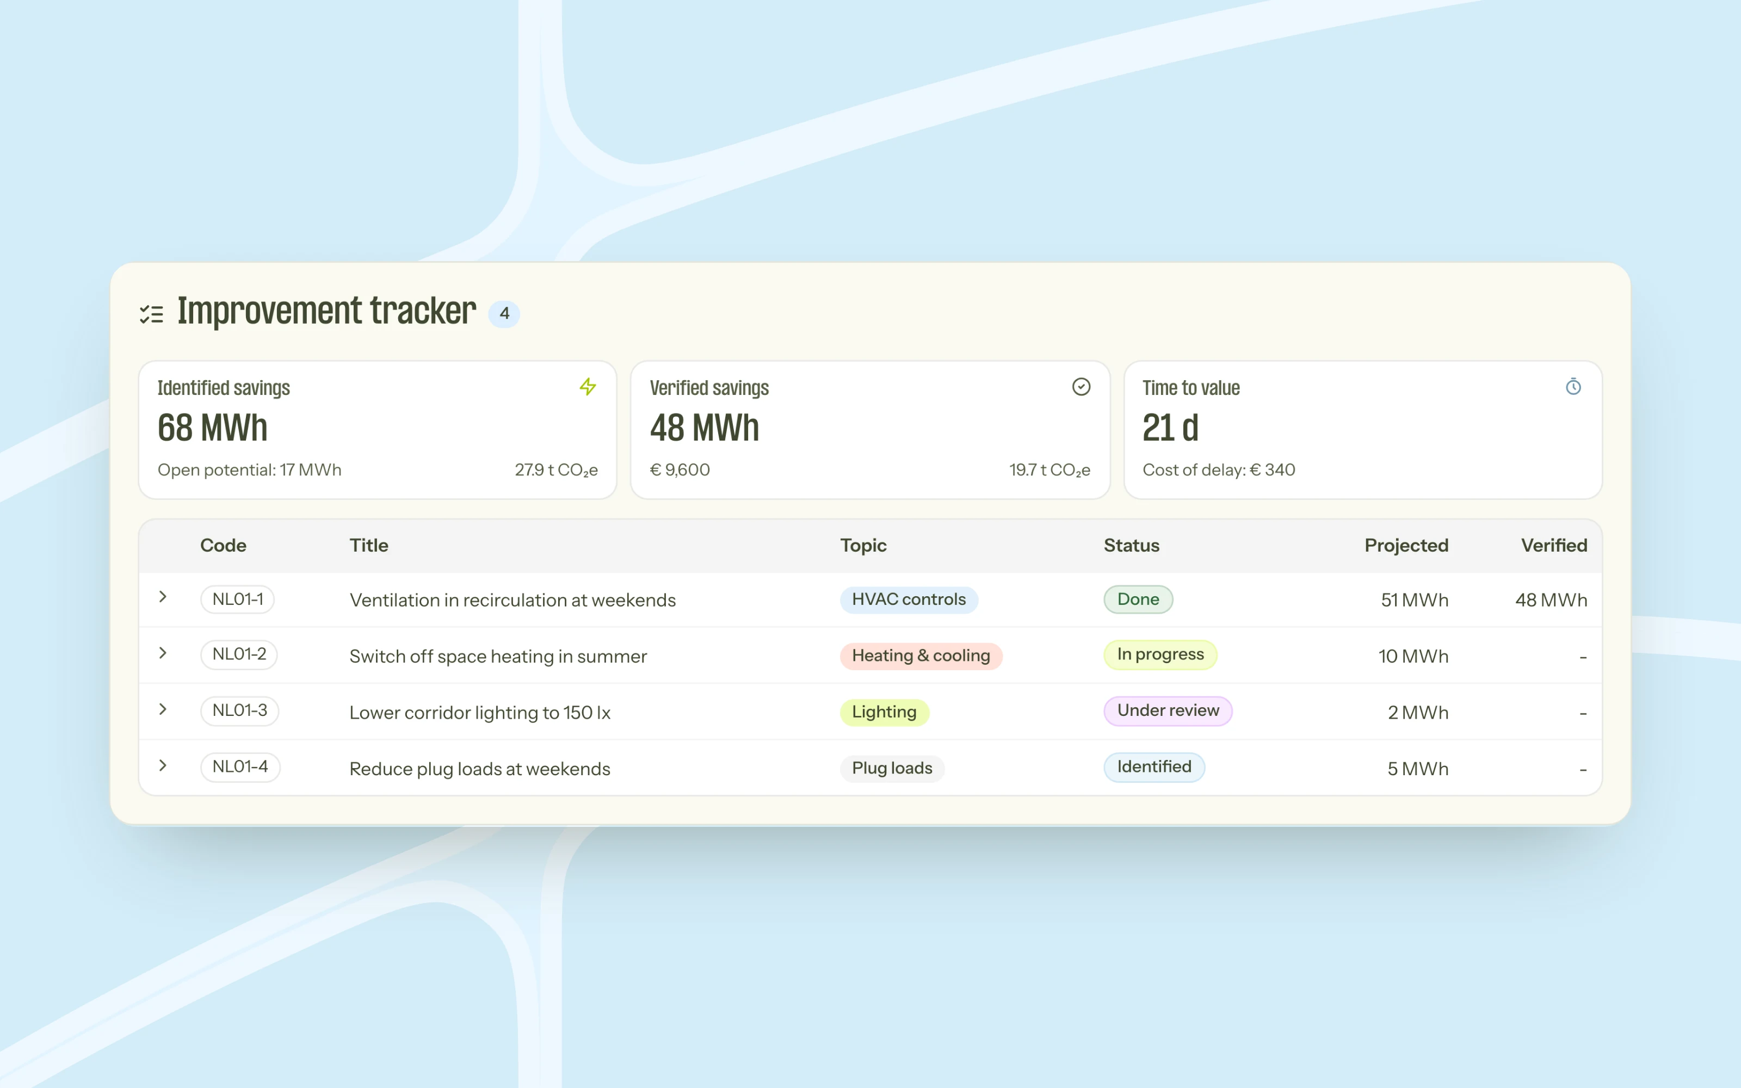This screenshot has height=1088, width=1741.
Task: Select the Plug loads topic tag
Action: pos(892,768)
